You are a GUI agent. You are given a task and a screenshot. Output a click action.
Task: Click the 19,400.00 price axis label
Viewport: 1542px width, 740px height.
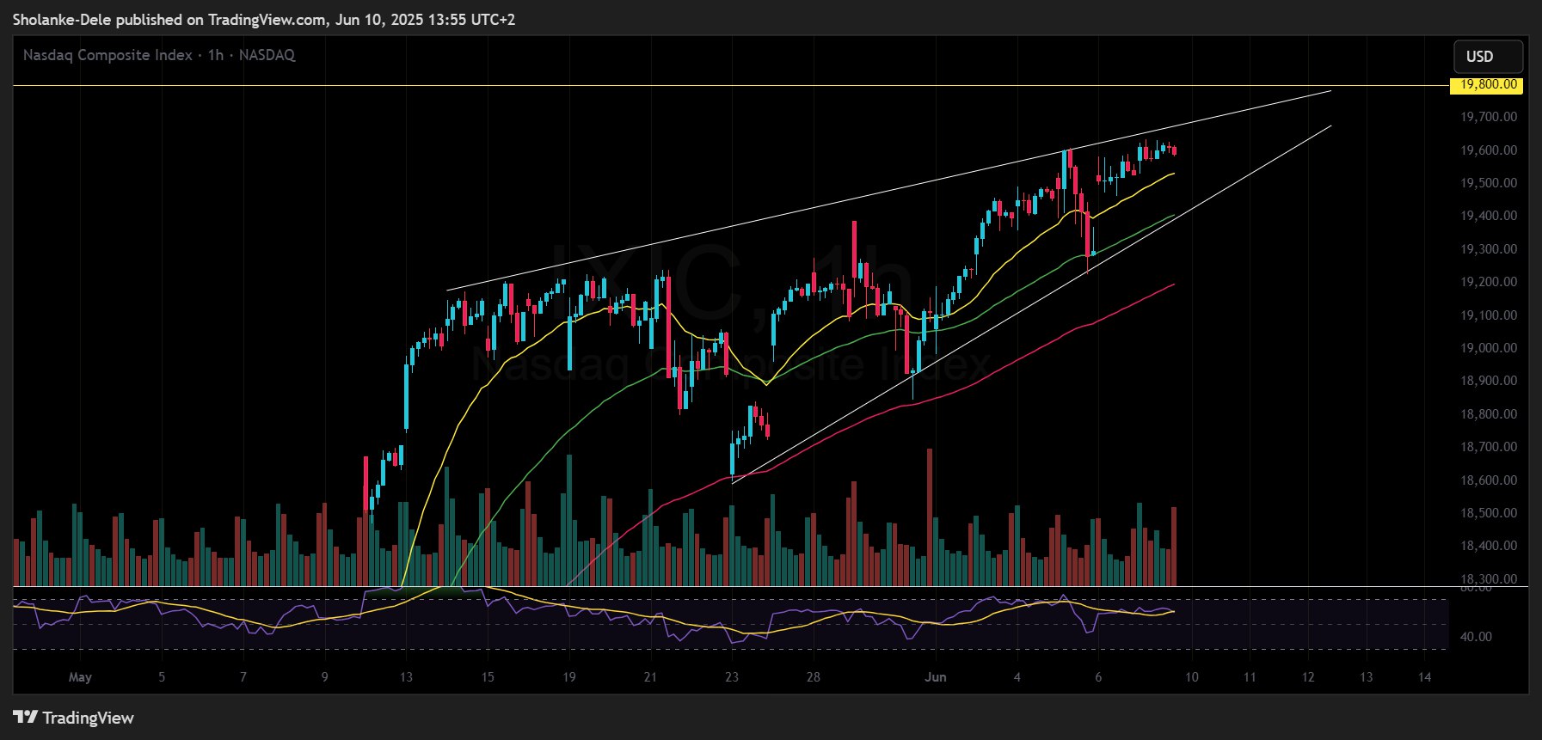click(1489, 216)
